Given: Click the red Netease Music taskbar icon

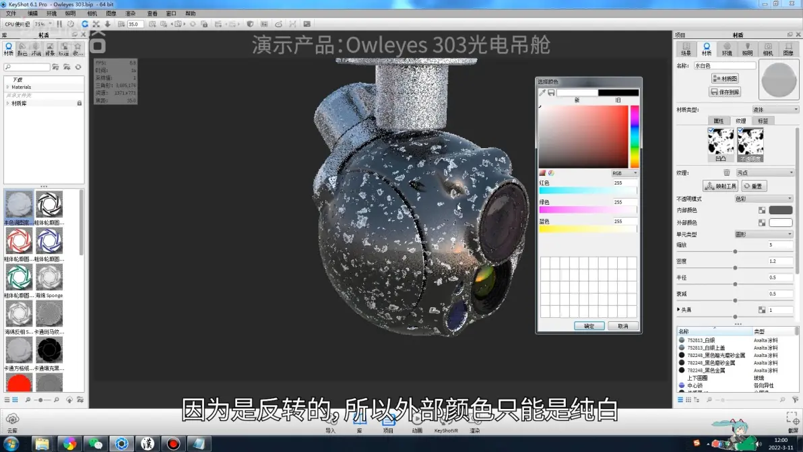Looking at the screenshot, I should (173, 443).
